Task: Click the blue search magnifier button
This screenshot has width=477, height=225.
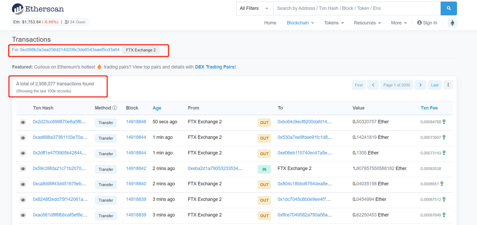Action: point(449,8)
